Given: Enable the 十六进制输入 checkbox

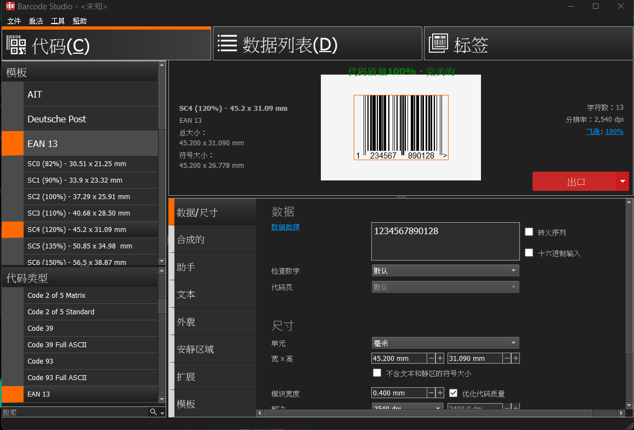Looking at the screenshot, I should tap(529, 252).
